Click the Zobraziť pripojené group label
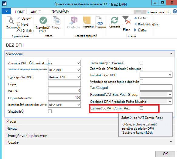 click(86, 36)
